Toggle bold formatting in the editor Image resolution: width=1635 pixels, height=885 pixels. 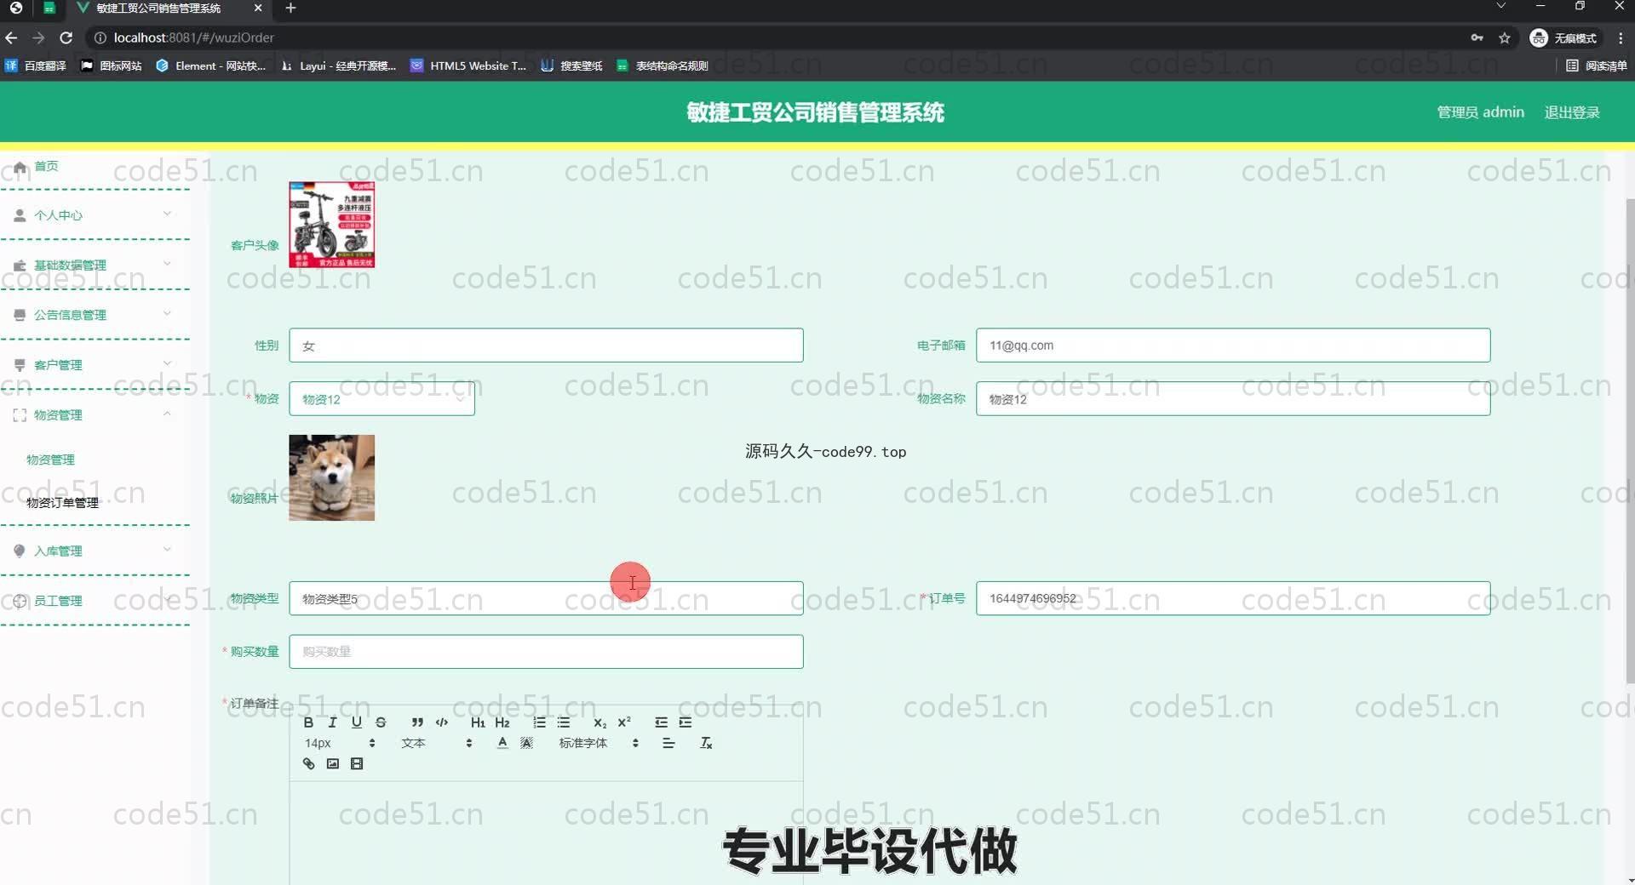(308, 722)
